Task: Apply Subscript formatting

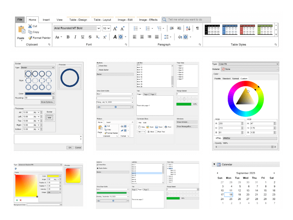Action: [97, 37]
